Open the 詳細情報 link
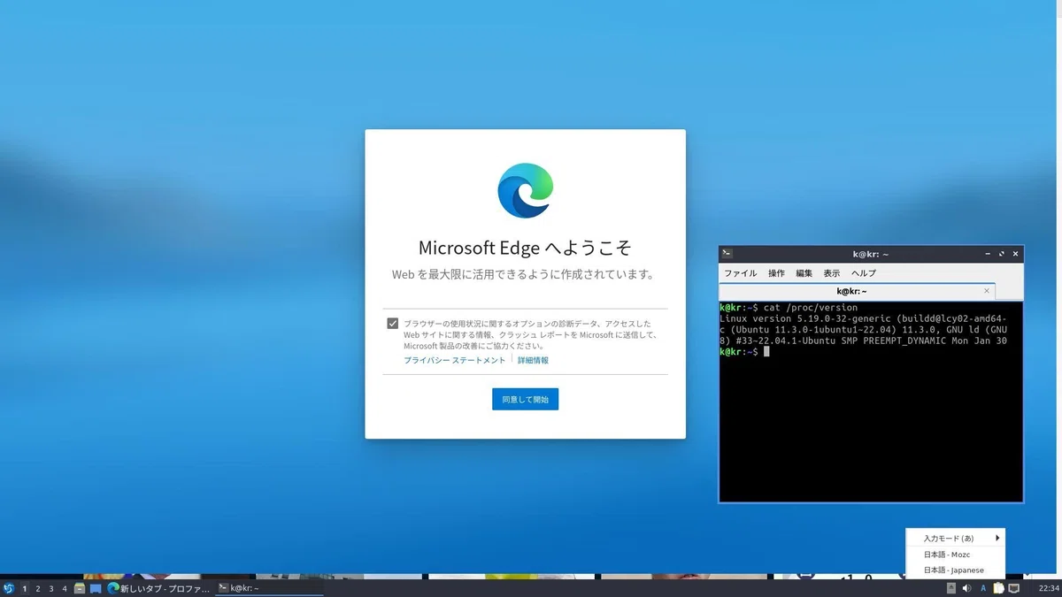The height and width of the screenshot is (597, 1062). coord(533,361)
